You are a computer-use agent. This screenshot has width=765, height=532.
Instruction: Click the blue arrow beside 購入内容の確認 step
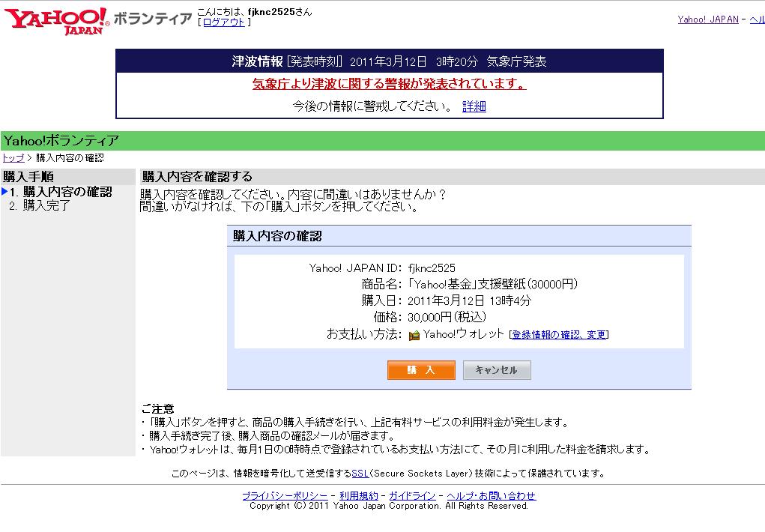click(4, 191)
